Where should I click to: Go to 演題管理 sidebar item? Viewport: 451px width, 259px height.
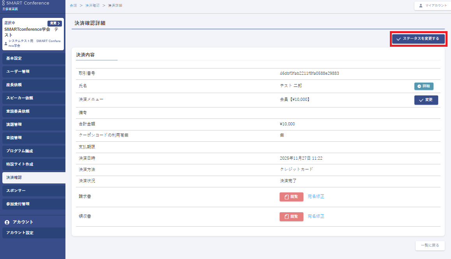click(33, 125)
